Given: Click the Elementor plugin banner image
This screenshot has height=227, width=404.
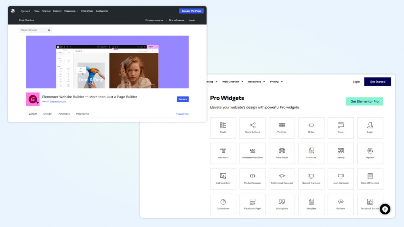Looking at the screenshot, I should pyautogui.click(x=107, y=62).
